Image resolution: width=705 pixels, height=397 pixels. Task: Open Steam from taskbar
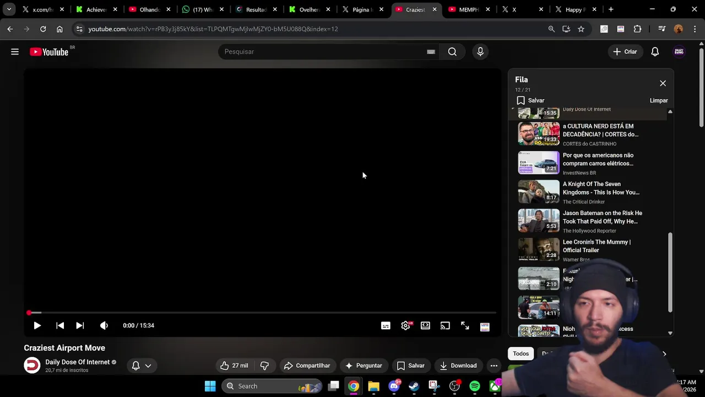click(414, 386)
